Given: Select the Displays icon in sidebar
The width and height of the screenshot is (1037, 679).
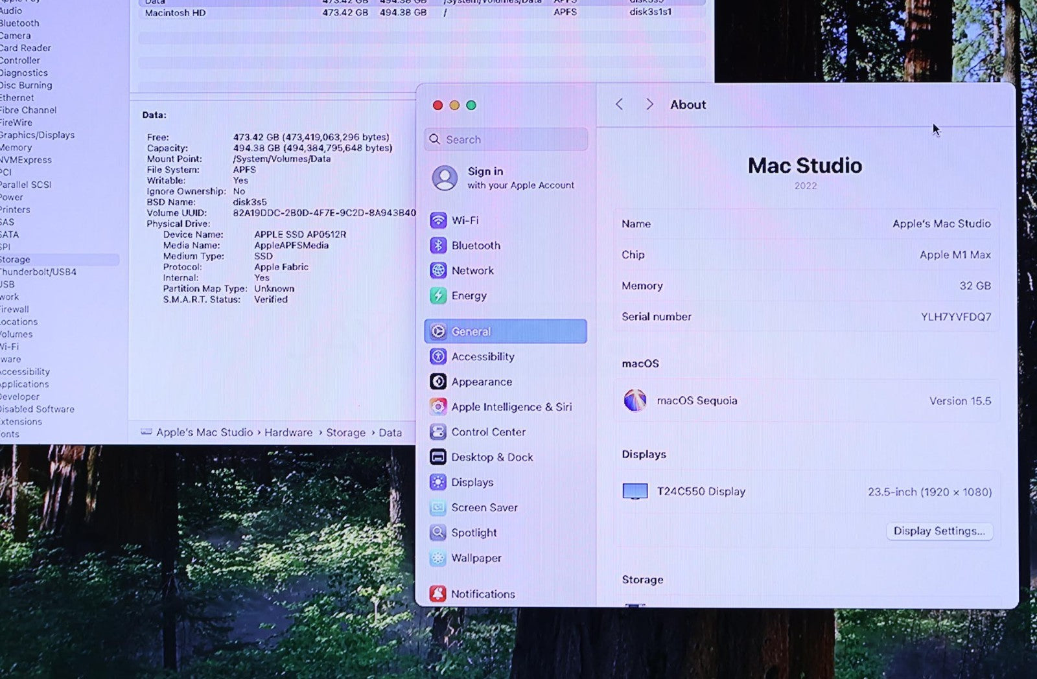Looking at the screenshot, I should click(x=438, y=482).
